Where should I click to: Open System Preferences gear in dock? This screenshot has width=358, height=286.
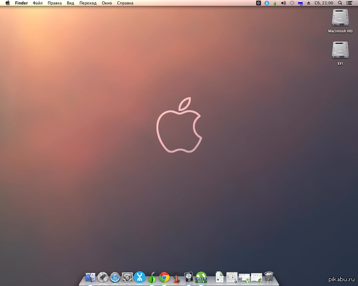tap(127, 277)
